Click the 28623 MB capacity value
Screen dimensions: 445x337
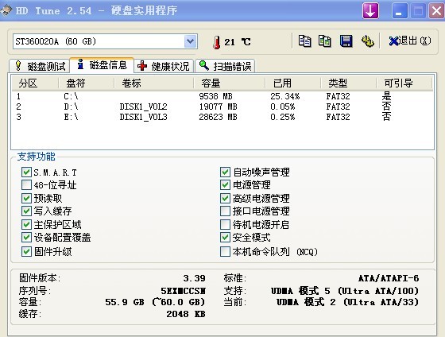coord(218,117)
